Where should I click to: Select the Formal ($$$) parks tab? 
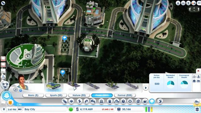tap(125, 95)
